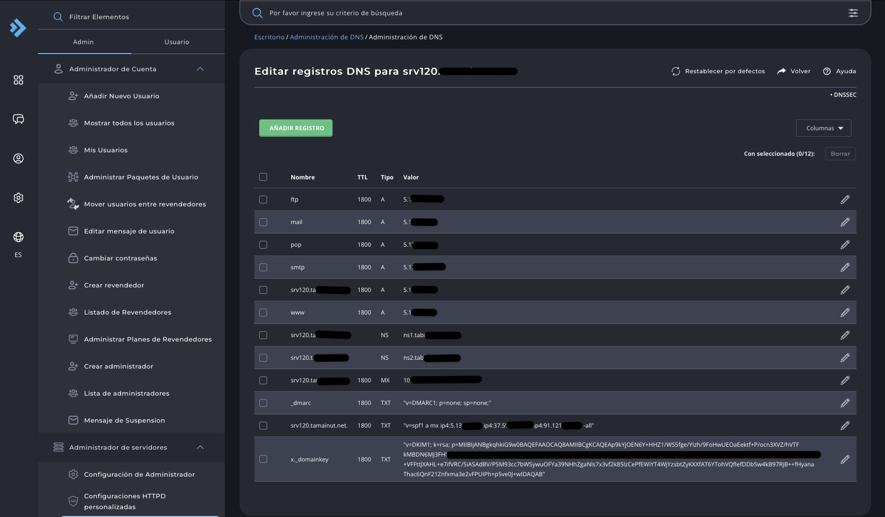
Task: Edit the mail DNS record pencil
Action: coord(845,222)
